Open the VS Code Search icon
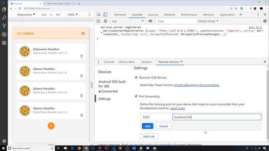 [4, 18]
